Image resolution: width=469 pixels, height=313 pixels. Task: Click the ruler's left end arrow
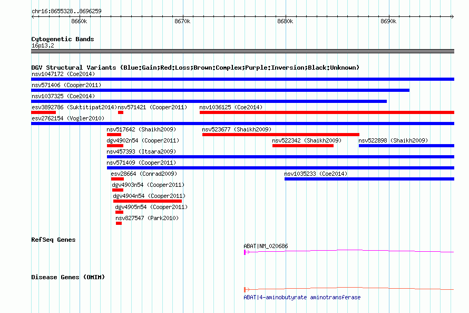(x=33, y=16)
